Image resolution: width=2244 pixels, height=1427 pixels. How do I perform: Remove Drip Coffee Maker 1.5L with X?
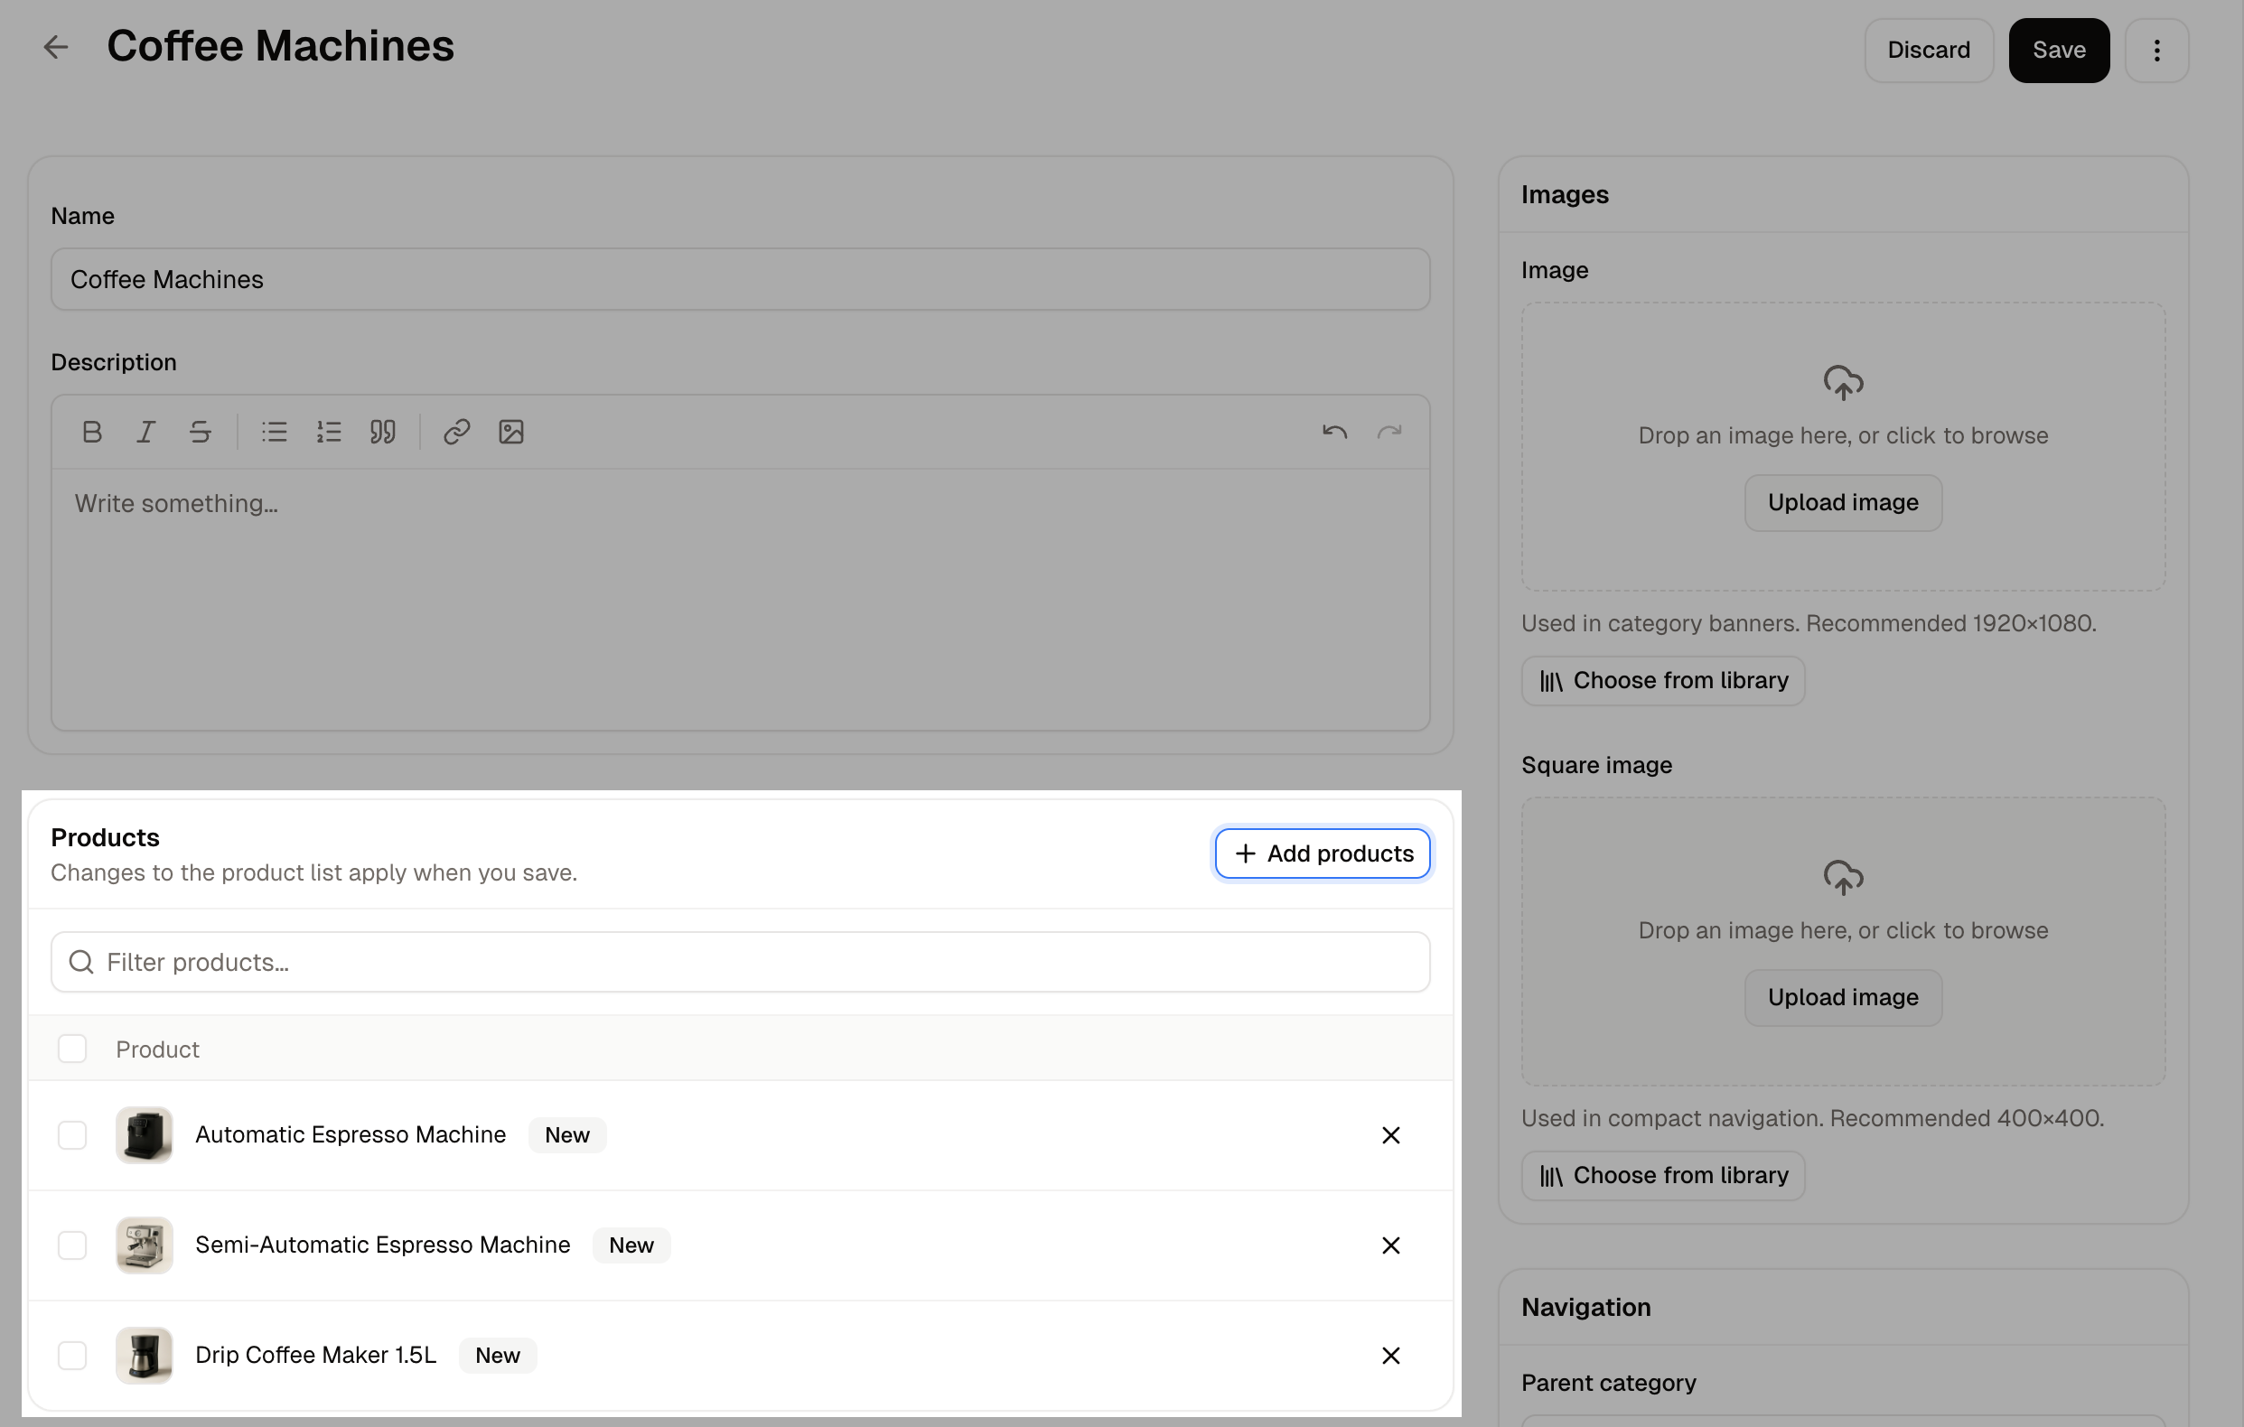point(1390,1356)
